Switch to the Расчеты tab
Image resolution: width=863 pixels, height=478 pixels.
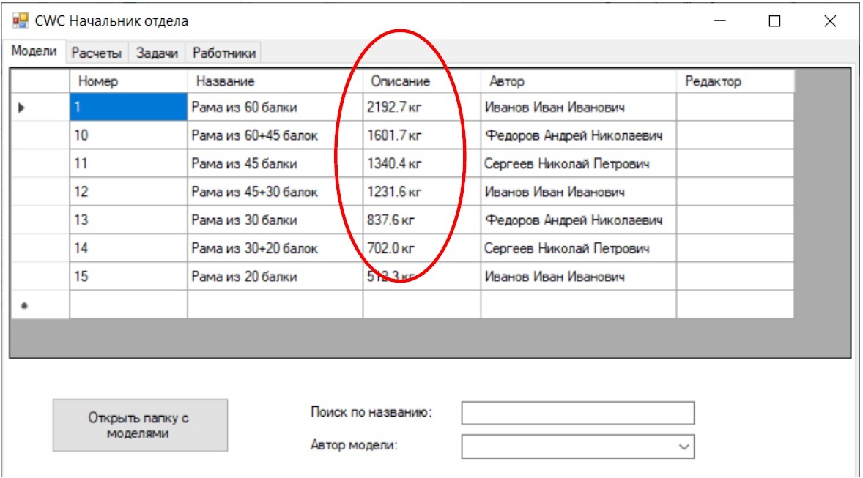tap(97, 53)
